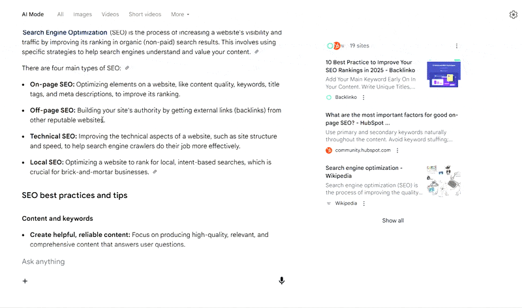This screenshot has height=308, width=522.
Task: Click the plus attach icon
Action: (x=25, y=281)
